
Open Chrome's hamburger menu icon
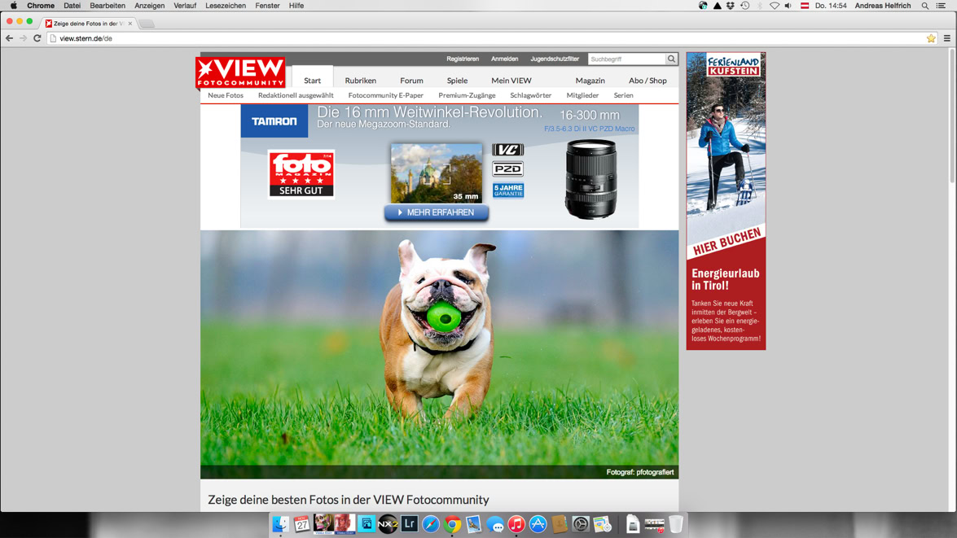point(946,38)
